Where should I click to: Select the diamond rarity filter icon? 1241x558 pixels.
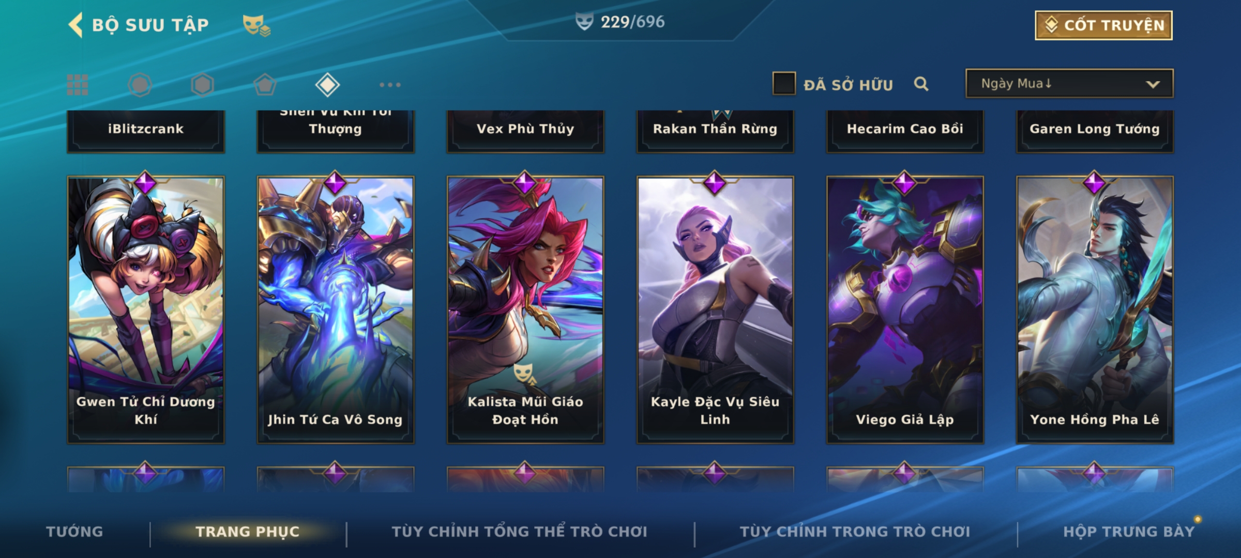pos(327,85)
